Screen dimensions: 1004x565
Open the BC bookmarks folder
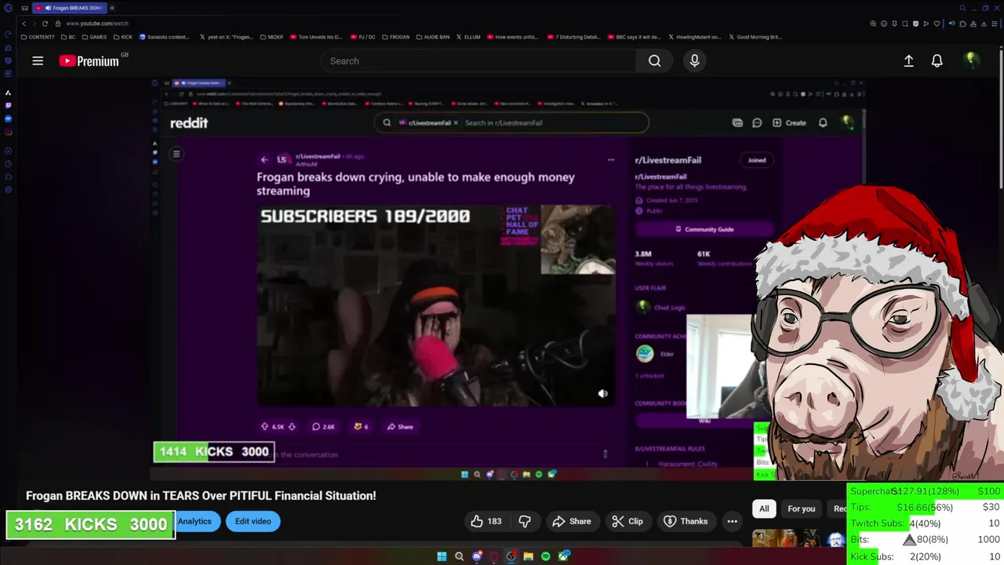click(68, 37)
